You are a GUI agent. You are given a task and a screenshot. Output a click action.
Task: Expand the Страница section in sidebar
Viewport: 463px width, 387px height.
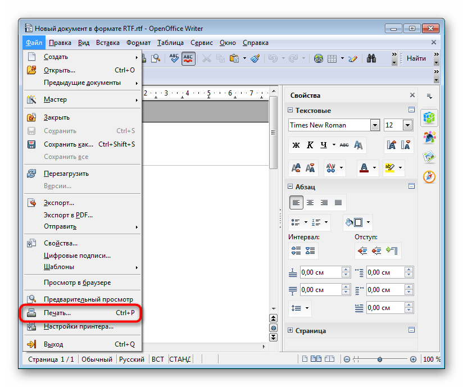pyautogui.click(x=291, y=331)
